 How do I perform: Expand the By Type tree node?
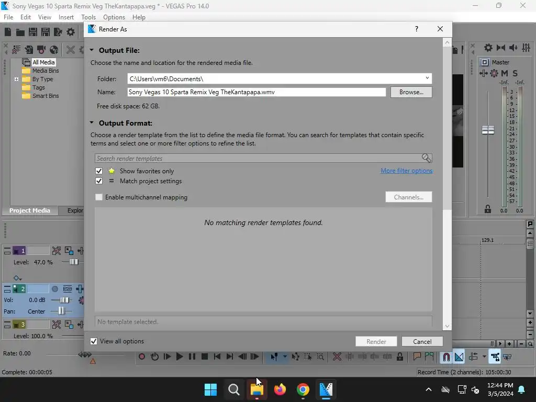16,79
